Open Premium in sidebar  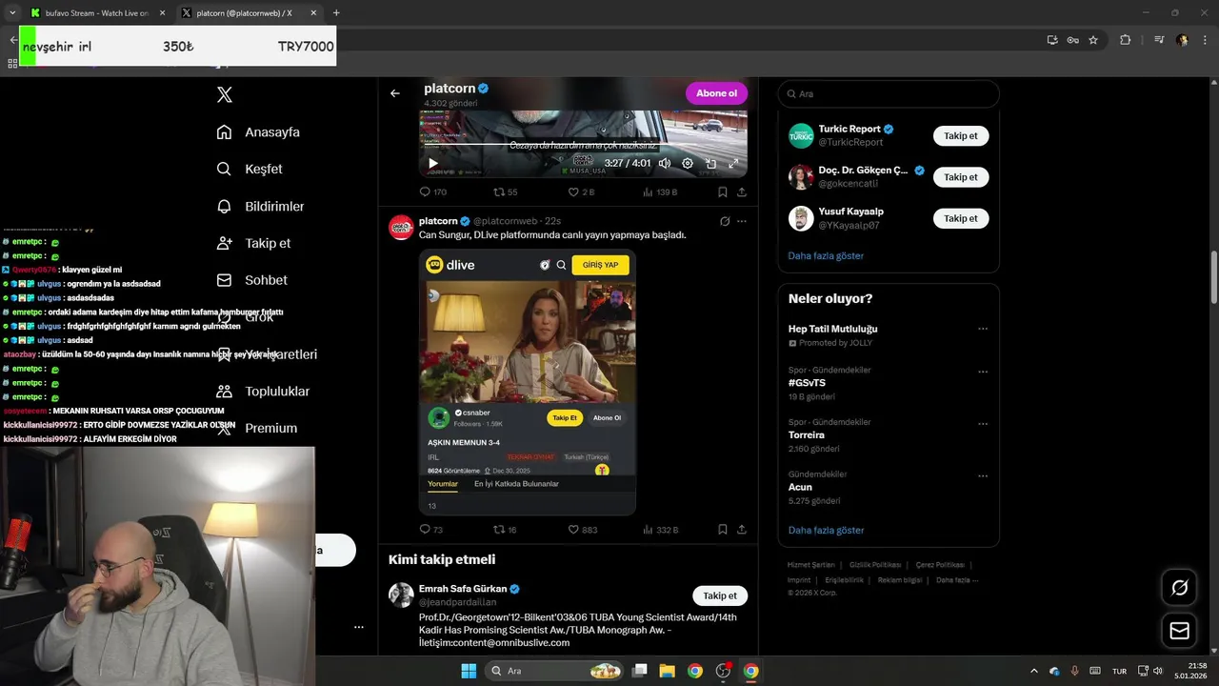(x=257, y=429)
